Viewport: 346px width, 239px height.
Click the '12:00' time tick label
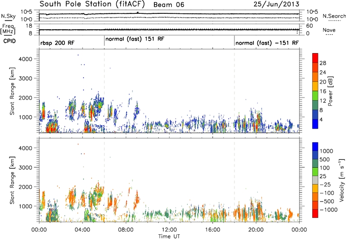(x=169, y=230)
